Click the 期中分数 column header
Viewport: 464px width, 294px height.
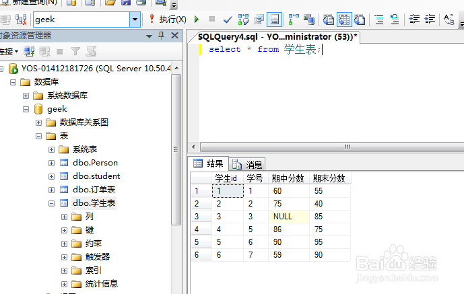288,178
